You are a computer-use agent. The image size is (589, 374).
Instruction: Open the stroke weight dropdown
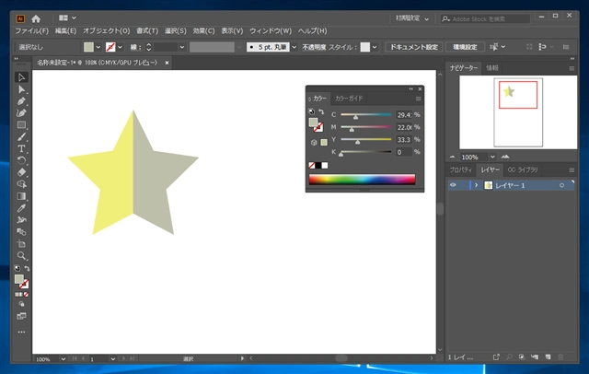pos(182,47)
